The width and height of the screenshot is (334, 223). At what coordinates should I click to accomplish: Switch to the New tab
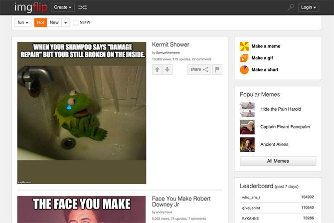54,22
